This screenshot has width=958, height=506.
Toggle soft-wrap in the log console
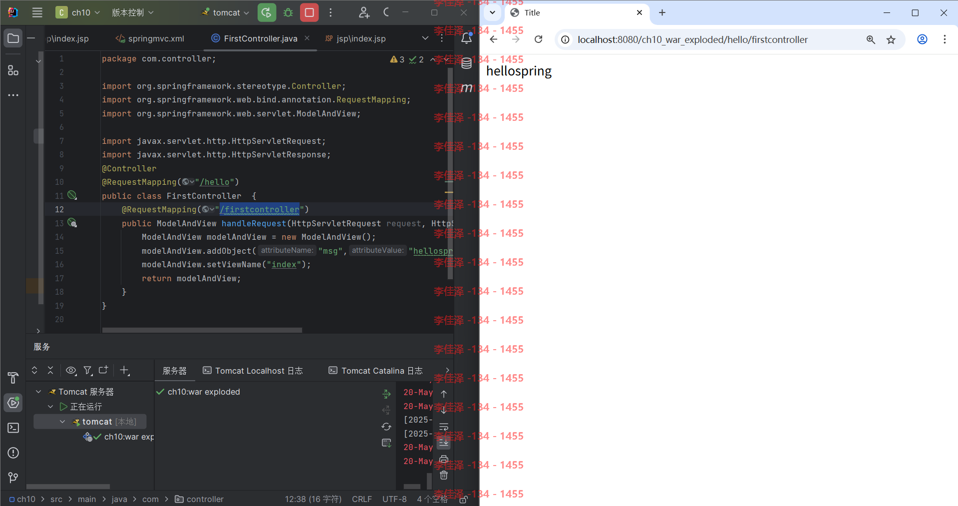tap(444, 427)
